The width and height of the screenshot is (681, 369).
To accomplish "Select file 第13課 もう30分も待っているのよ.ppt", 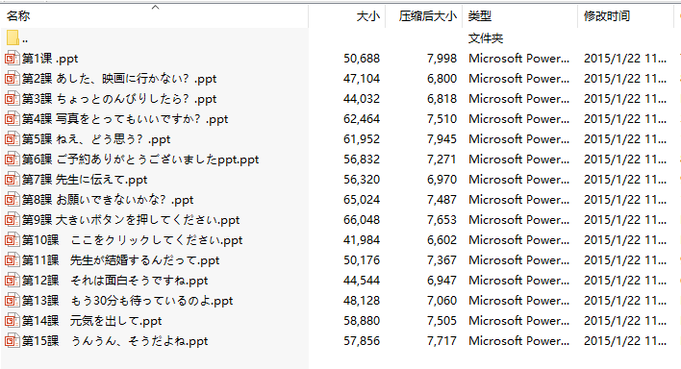I will pyautogui.click(x=128, y=301).
